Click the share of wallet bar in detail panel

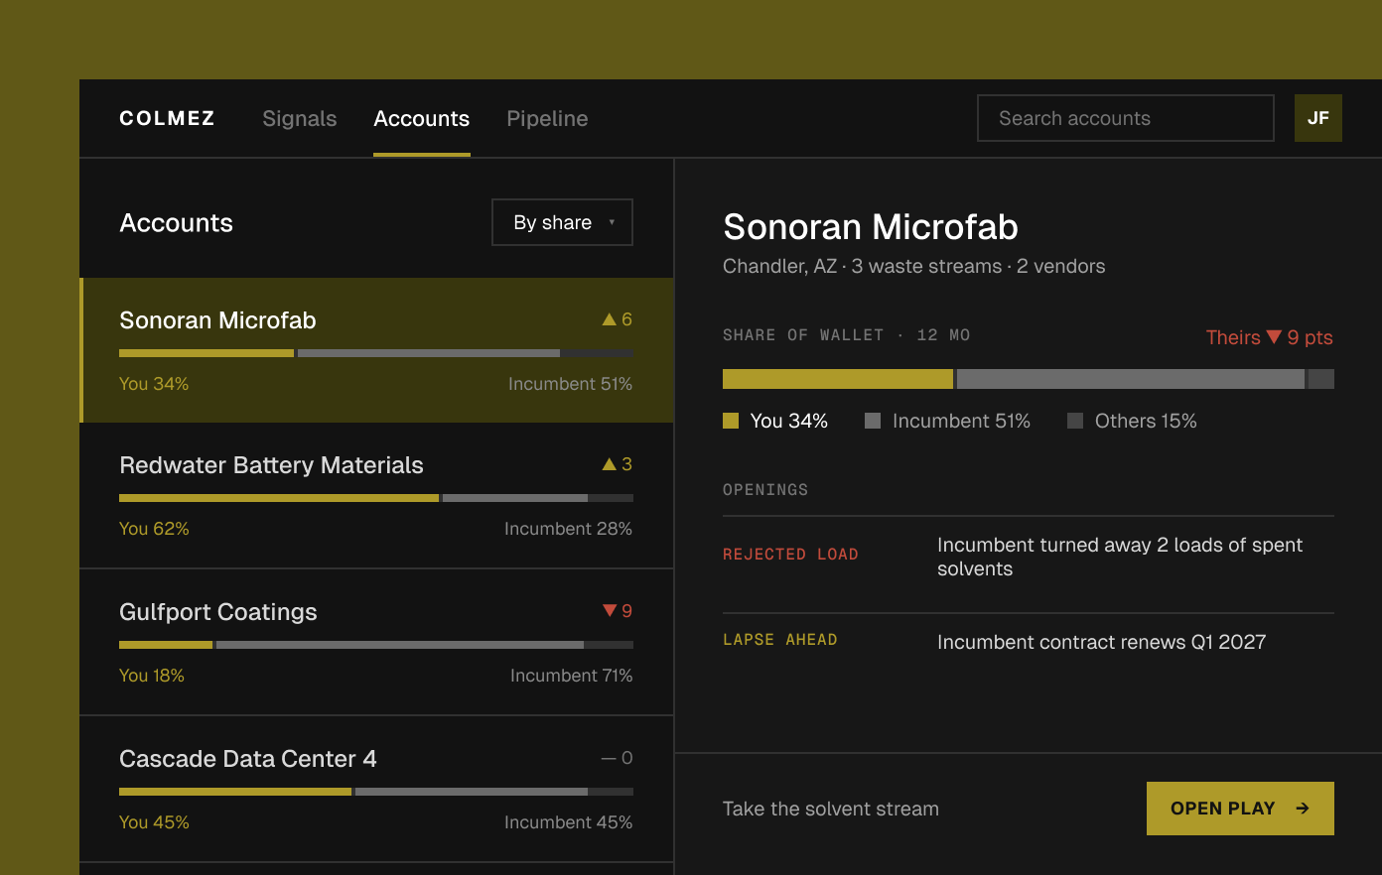coord(1029,379)
